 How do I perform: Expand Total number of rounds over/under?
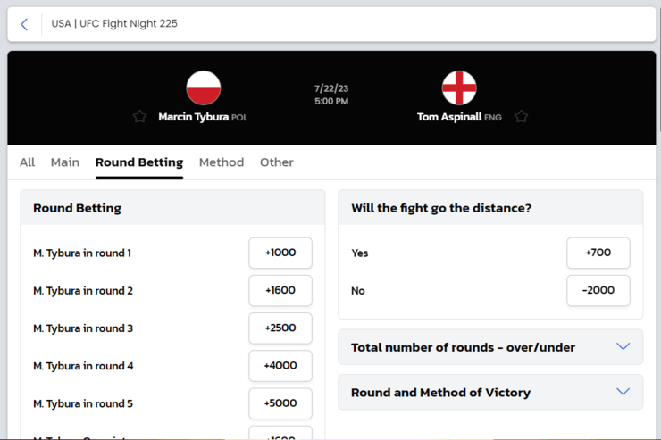[490, 347]
